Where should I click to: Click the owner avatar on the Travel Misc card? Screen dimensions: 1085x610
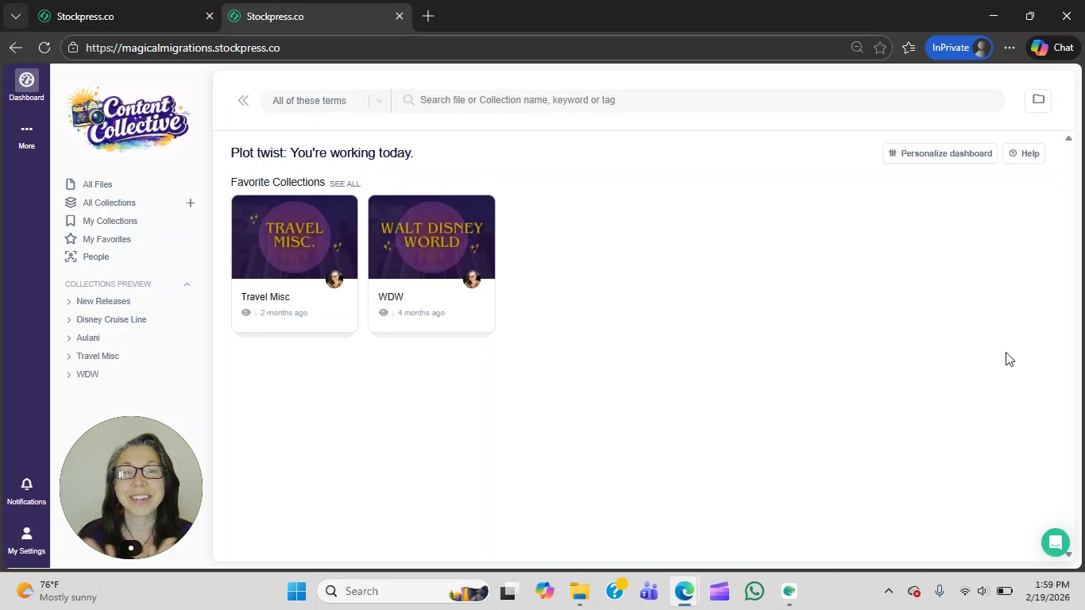point(334,279)
